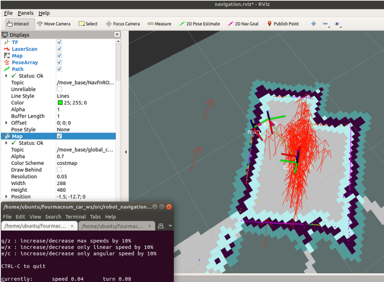The height and width of the screenshot is (282, 384).
Task: Open the RViz File menu
Action: point(8,13)
